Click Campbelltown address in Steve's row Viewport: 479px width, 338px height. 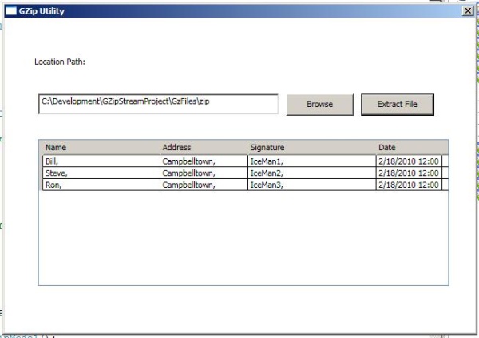point(204,173)
